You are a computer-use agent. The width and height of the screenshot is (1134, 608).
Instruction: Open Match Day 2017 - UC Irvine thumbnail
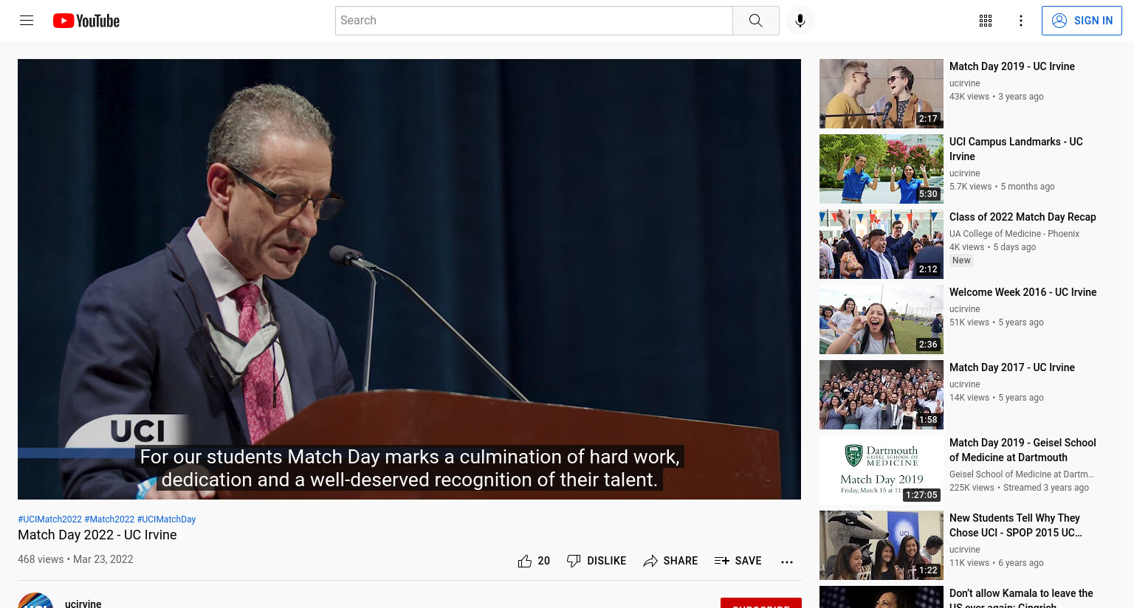click(882, 395)
